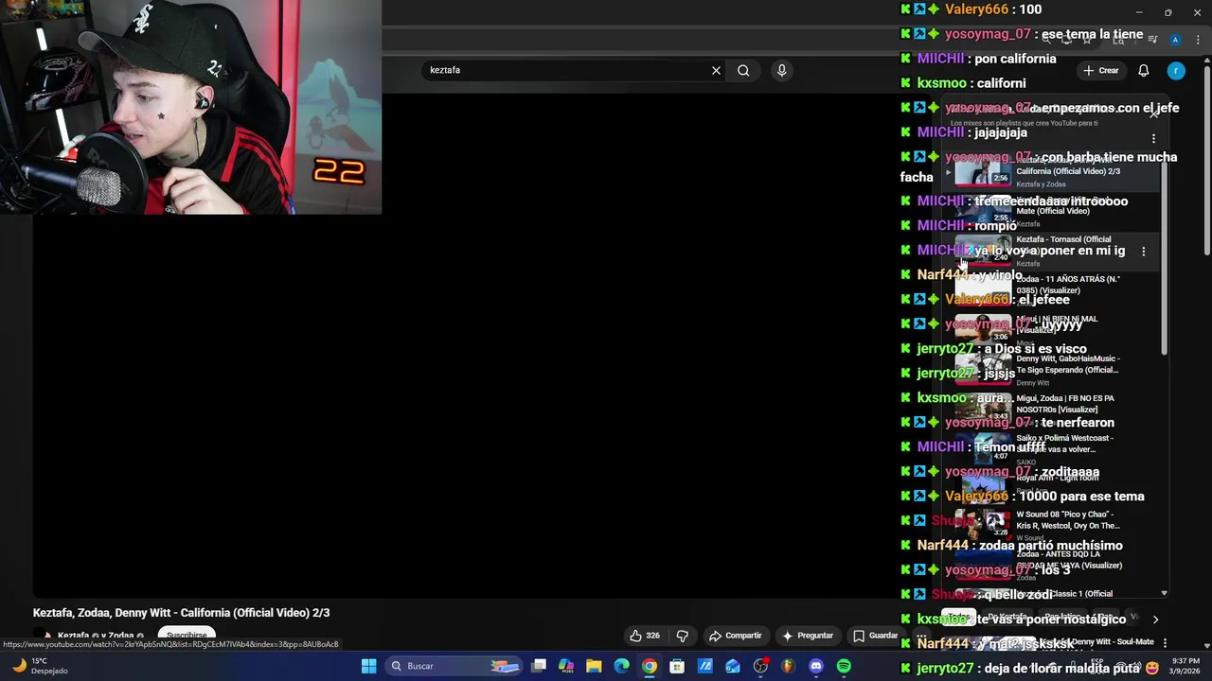1212x681 pixels.
Task: Open Google Chrome from the taskbar
Action: [649, 667]
